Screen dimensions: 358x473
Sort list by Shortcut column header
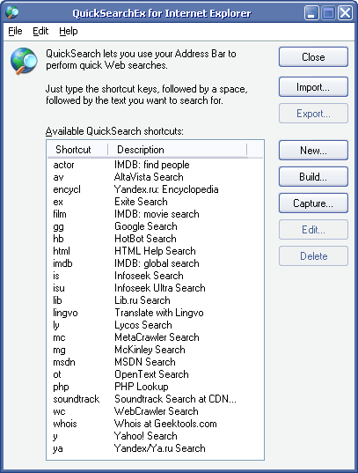point(77,150)
